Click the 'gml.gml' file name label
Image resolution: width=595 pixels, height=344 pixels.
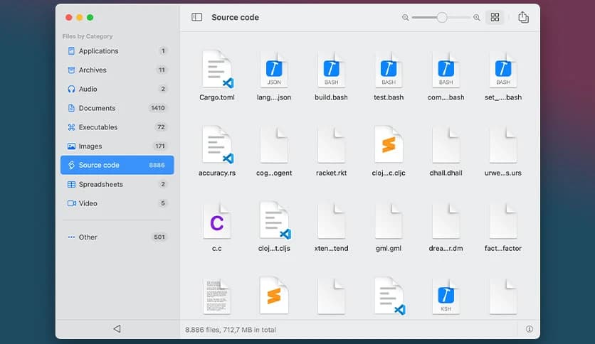(389, 249)
